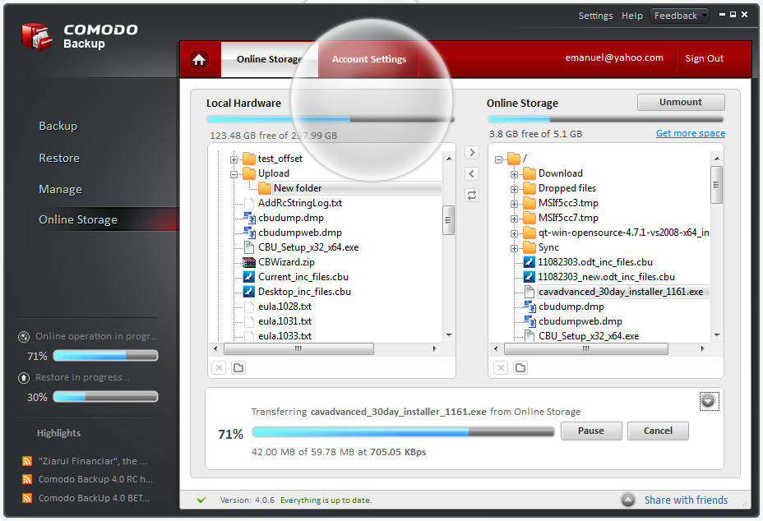Open the Feedback dropdown
Screen dimensions: 763x521
point(680,16)
